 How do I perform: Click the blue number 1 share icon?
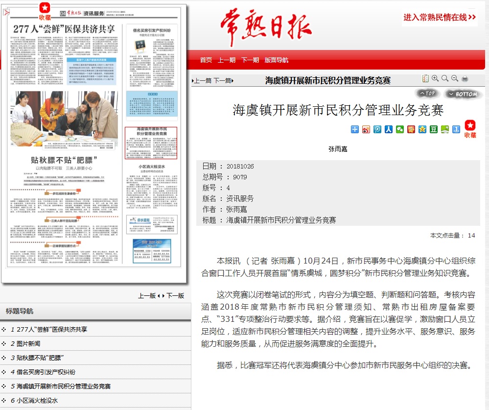[x=456, y=129]
